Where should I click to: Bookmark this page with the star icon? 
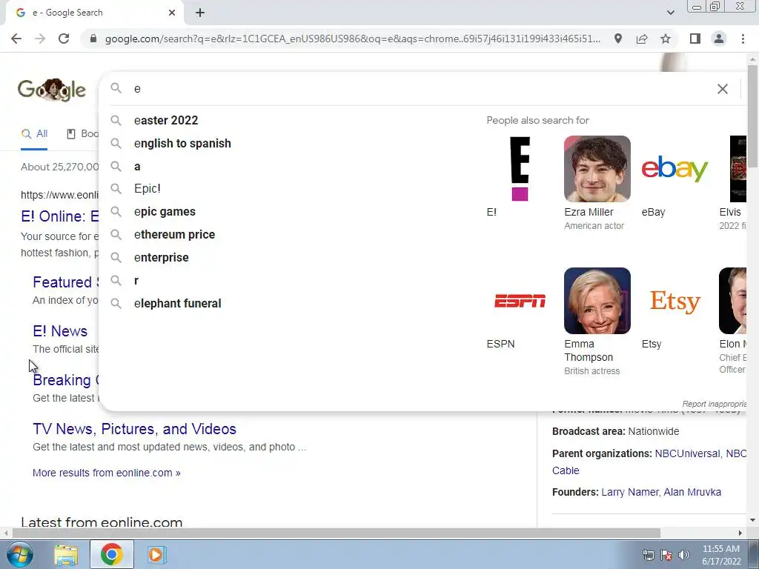pyautogui.click(x=666, y=39)
